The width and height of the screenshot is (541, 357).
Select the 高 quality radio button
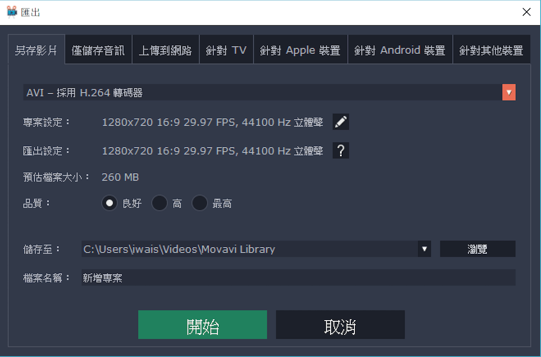tap(159, 203)
